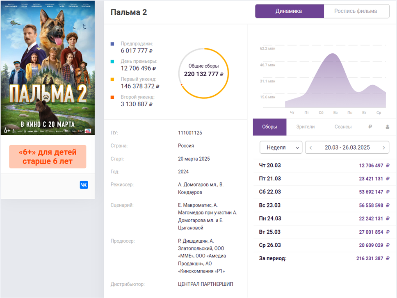Click the ПУ number 111001125
The width and height of the screenshot is (397, 298).
(x=190, y=133)
